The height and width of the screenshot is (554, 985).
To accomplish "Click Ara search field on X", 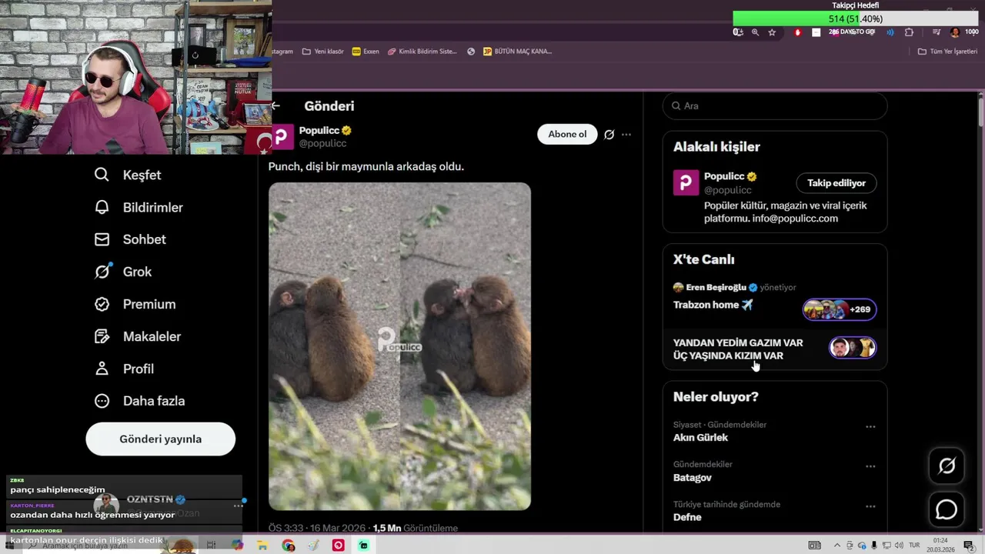I will pos(775,105).
